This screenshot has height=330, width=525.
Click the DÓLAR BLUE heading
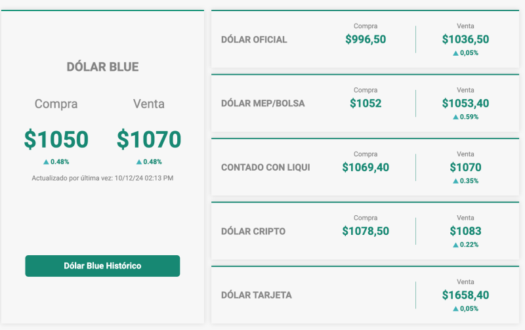[102, 67]
